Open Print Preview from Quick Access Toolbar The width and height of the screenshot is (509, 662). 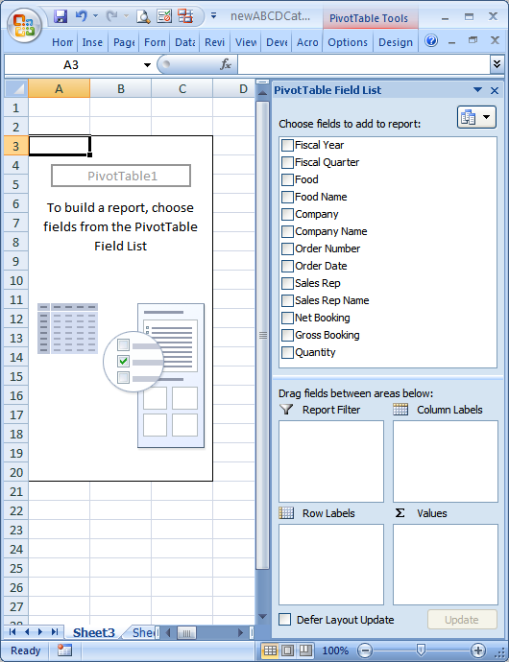tap(143, 16)
